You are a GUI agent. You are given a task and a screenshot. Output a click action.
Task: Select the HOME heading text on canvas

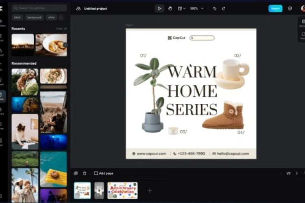[192, 91]
